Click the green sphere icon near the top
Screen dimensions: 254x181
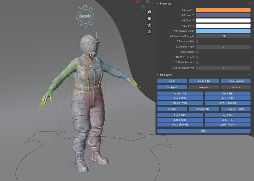[x=147, y=1]
